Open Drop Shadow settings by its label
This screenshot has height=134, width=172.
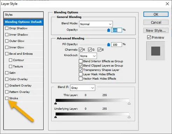pos(18,28)
